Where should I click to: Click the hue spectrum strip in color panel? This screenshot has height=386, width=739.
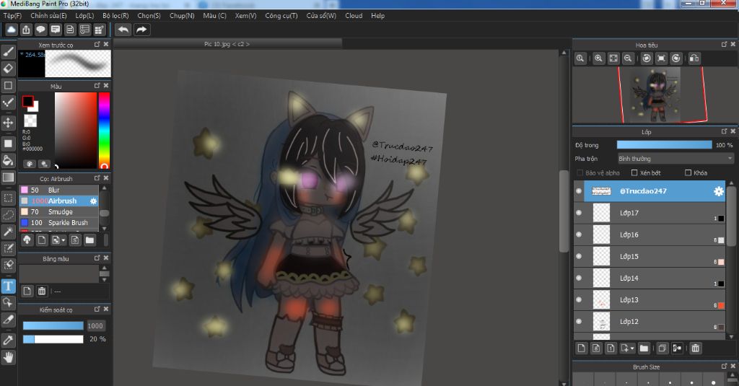coord(104,130)
